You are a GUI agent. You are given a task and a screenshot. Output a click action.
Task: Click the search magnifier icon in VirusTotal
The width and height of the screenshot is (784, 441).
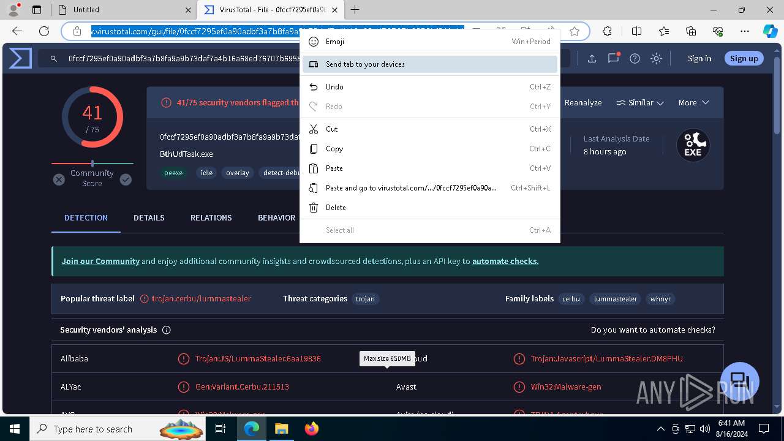(x=54, y=59)
